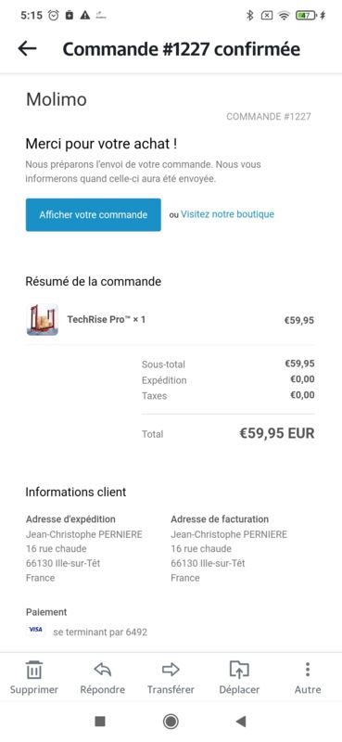Tap the Transférer forward arrow icon

tap(171, 669)
